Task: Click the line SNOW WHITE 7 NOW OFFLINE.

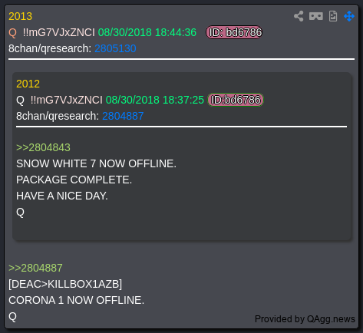Action: click(96, 163)
